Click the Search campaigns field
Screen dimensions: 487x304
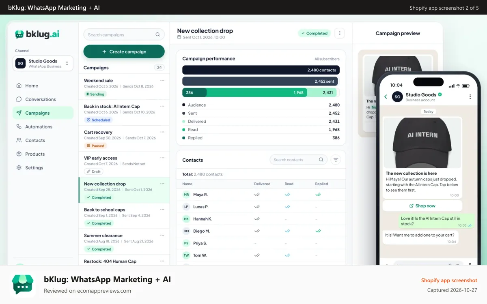pos(124,34)
